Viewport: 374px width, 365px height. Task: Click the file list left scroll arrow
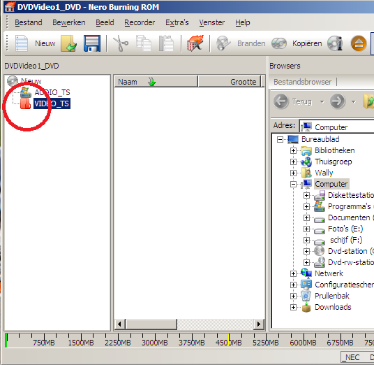[119, 324]
